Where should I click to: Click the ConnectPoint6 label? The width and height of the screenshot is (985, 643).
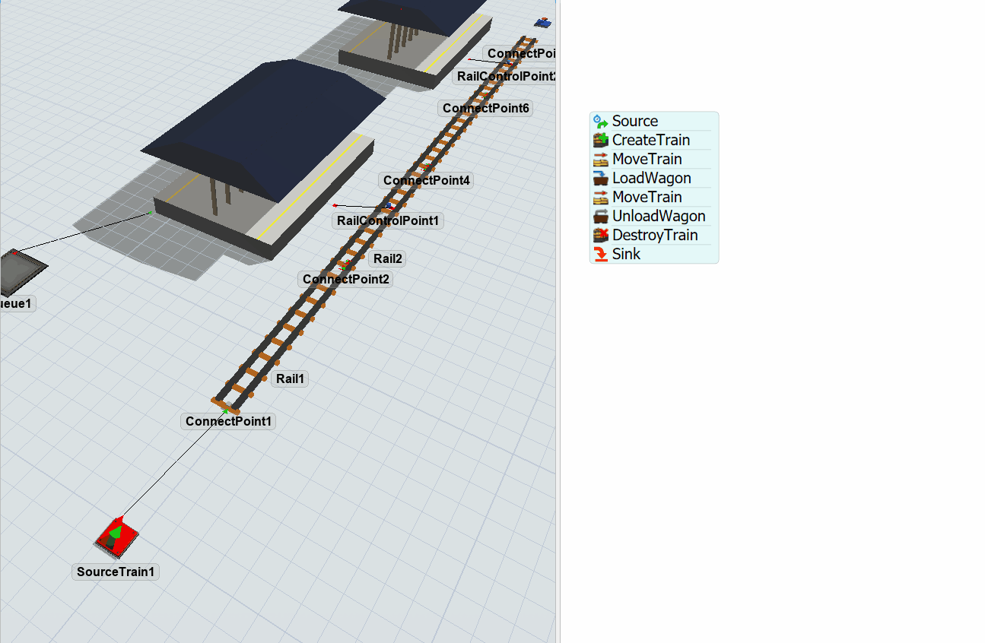[485, 109]
